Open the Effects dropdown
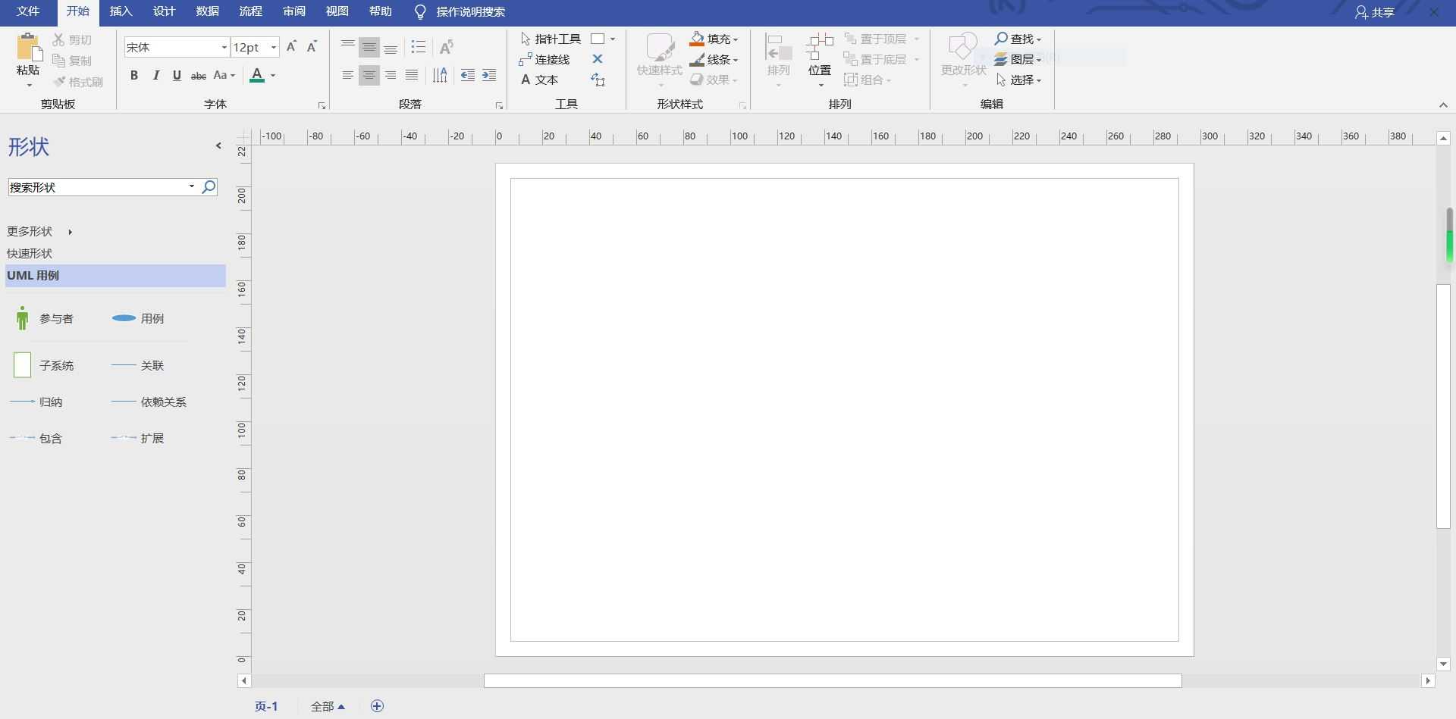The image size is (1456, 719). click(x=714, y=80)
